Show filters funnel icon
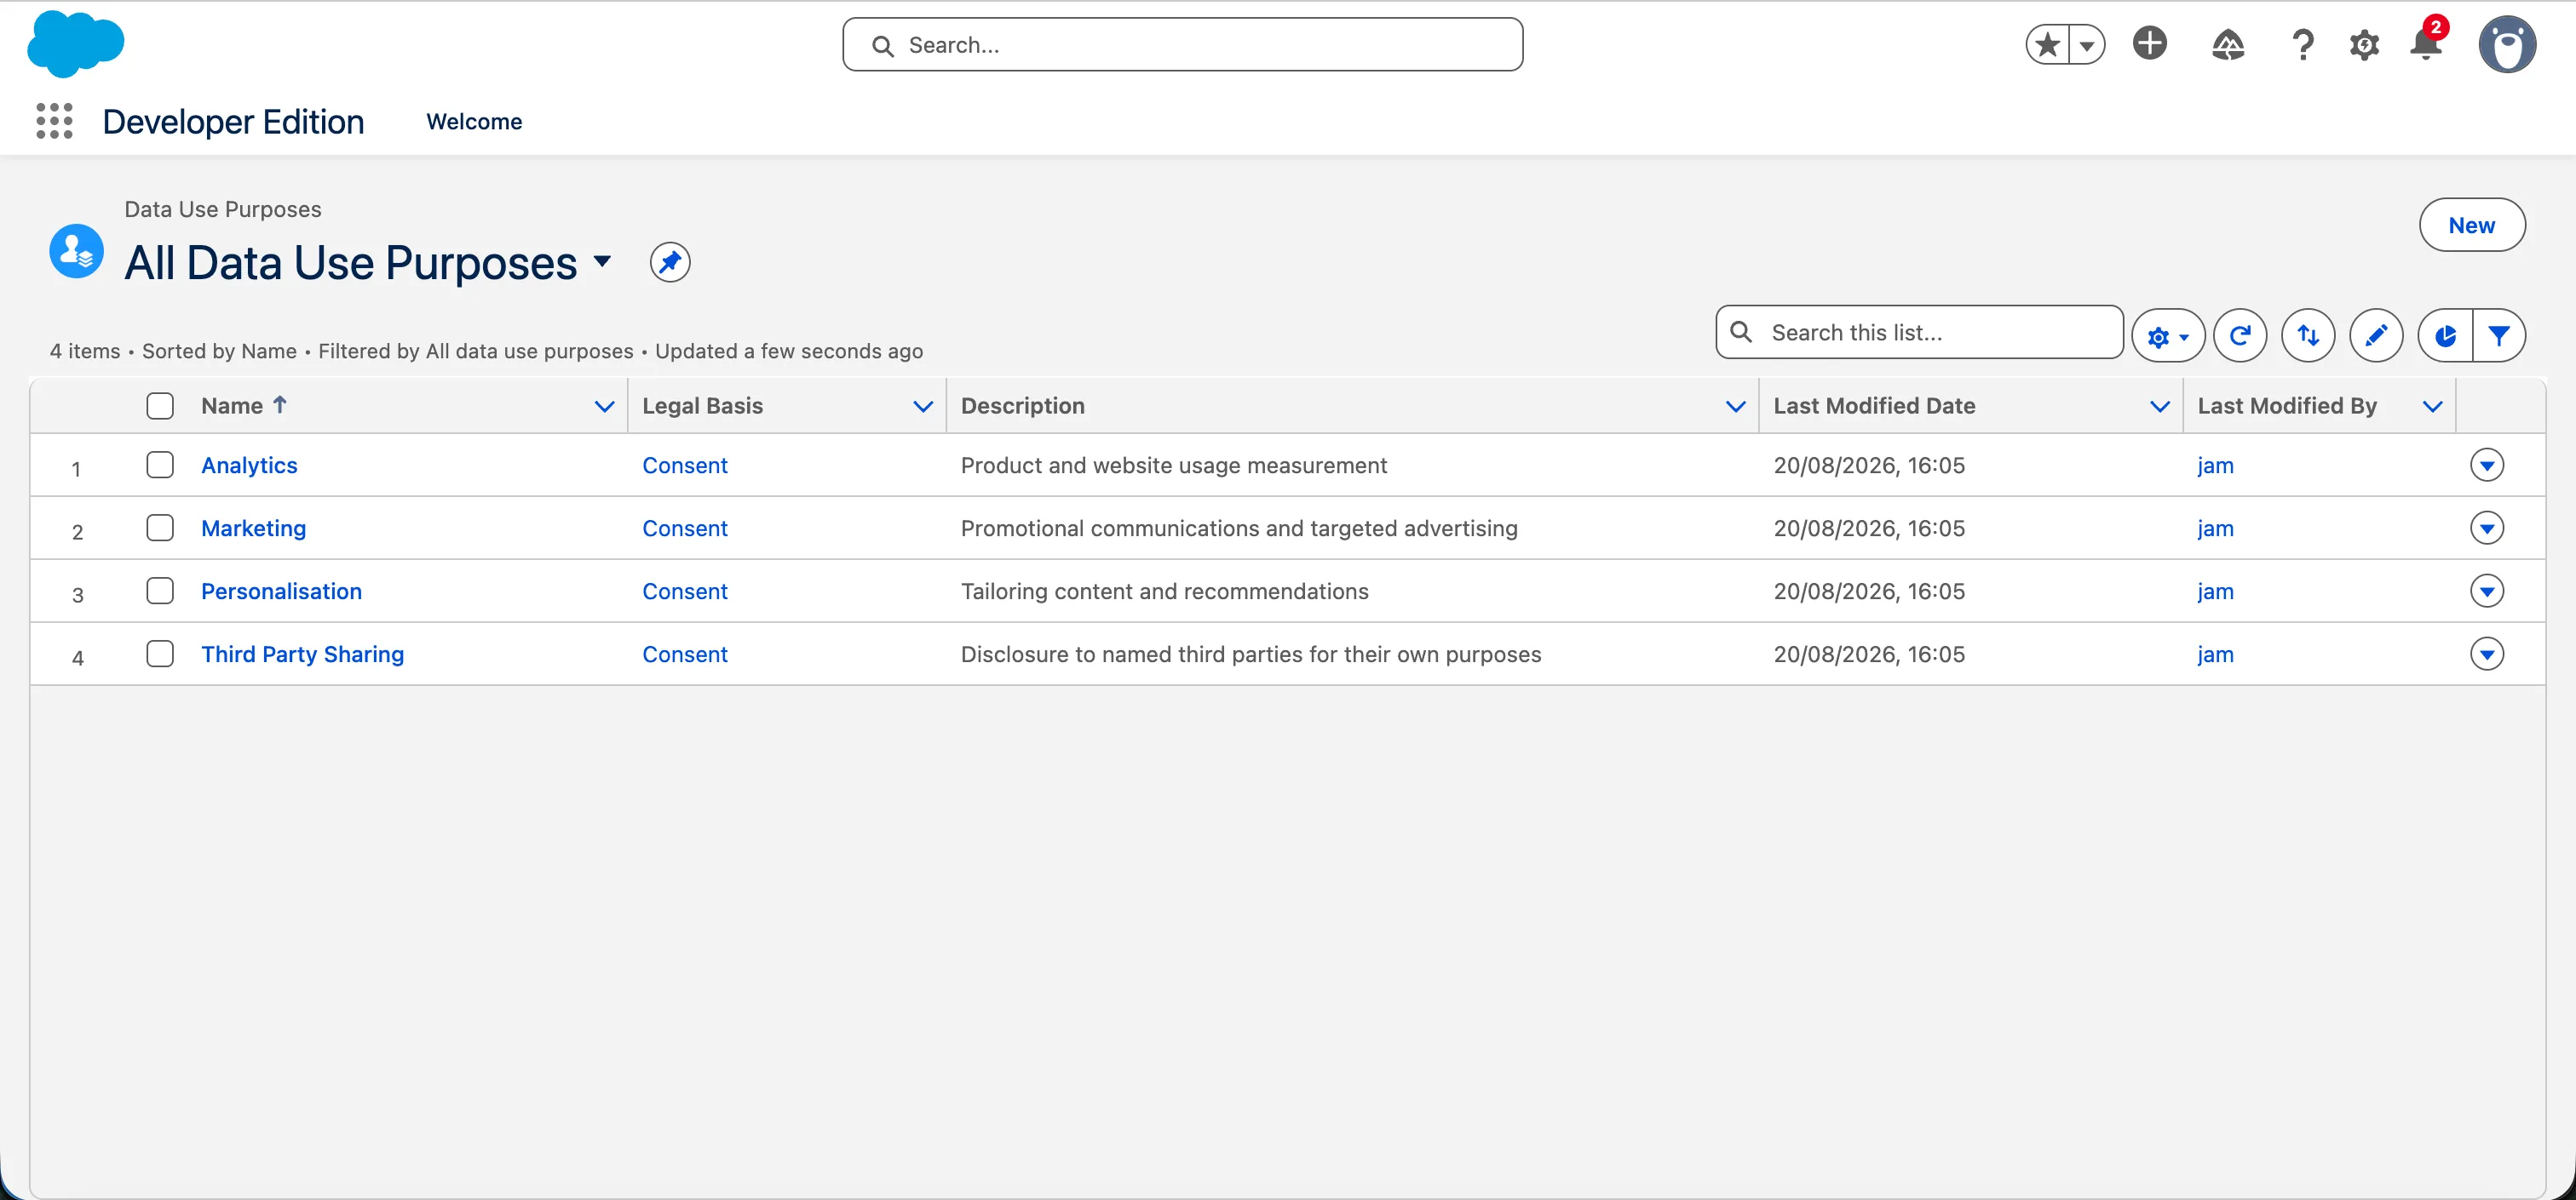 pyautogui.click(x=2498, y=335)
